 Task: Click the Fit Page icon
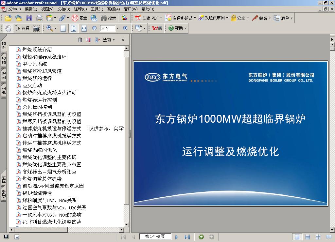[x=74, y=28]
